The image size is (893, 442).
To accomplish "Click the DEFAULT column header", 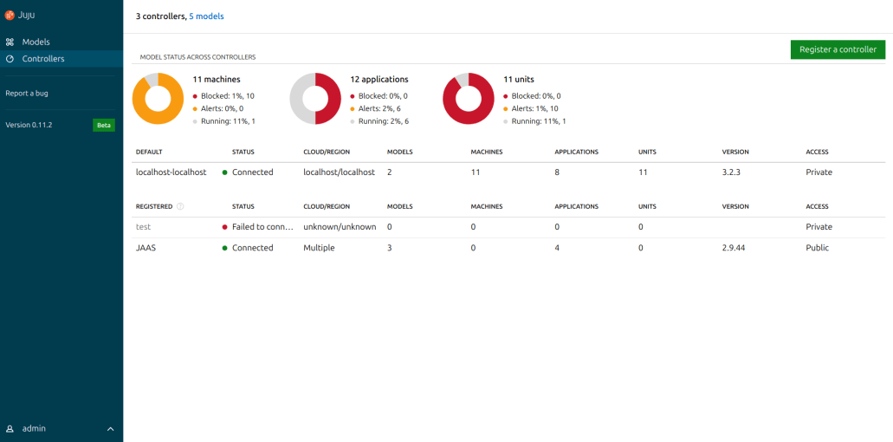I will [149, 152].
